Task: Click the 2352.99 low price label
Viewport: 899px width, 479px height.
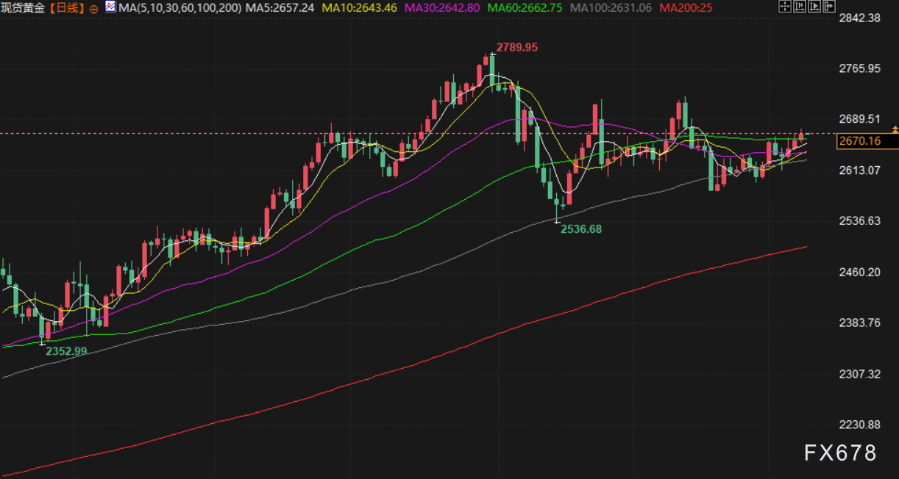Action: 66,351
